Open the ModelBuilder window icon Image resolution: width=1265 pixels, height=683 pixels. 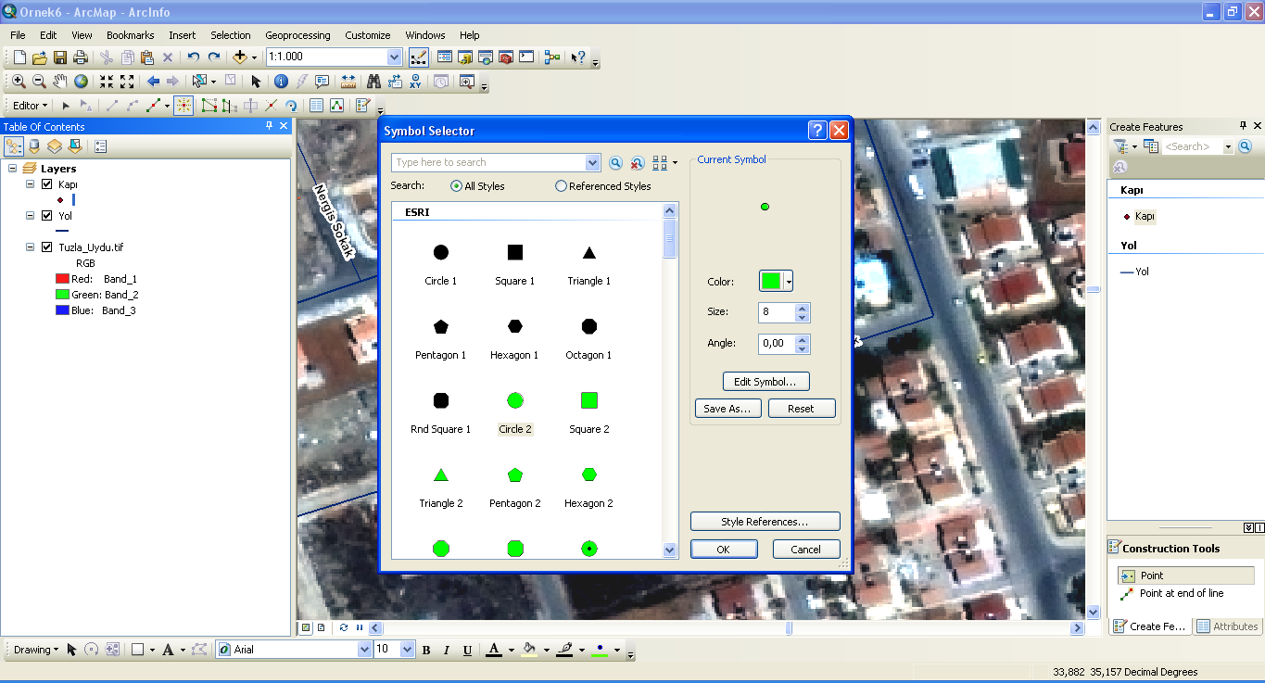(x=552, y=57)
